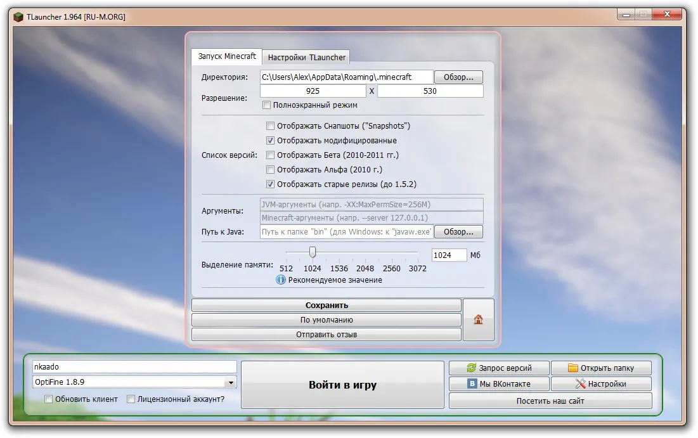Click the JVM arguments input field

(x=372, y=204)
